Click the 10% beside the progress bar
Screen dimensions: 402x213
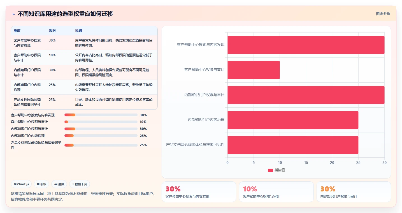coord(143,122)
